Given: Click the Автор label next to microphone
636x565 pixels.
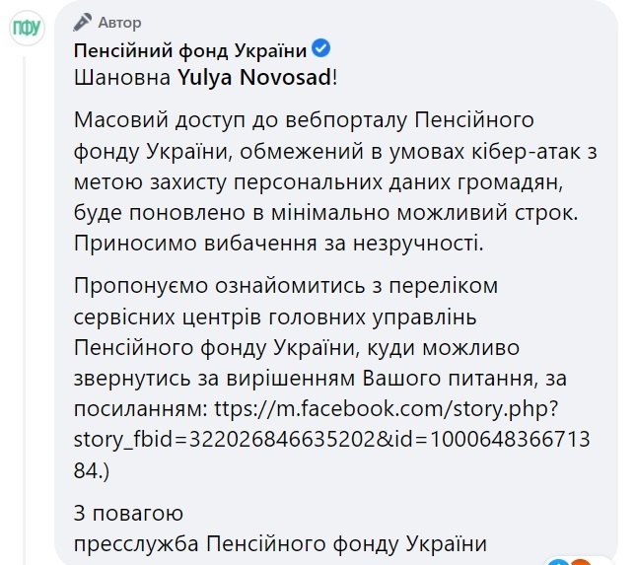Looking at the screenshot, I should pyautogui.click(x=119, y=23).
